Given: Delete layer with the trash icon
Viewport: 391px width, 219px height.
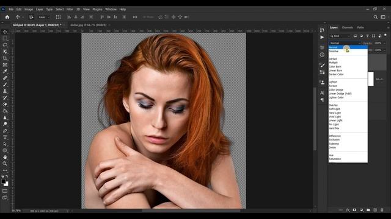Looking at the screenshot, I should 382,210.
